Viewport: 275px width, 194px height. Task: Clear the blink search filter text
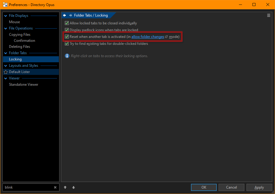(55, 187)
